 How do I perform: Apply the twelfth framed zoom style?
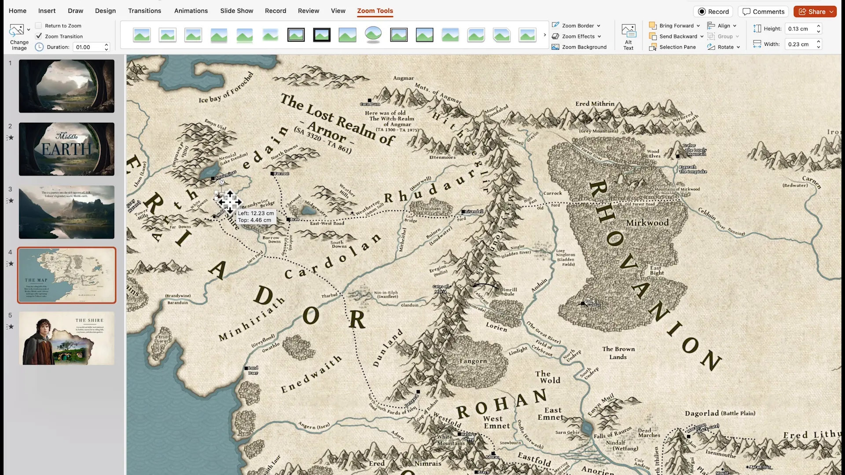pos(425,35)
